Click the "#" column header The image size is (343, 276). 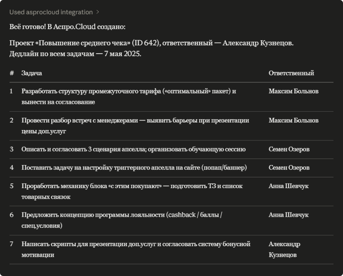point(12,73)
